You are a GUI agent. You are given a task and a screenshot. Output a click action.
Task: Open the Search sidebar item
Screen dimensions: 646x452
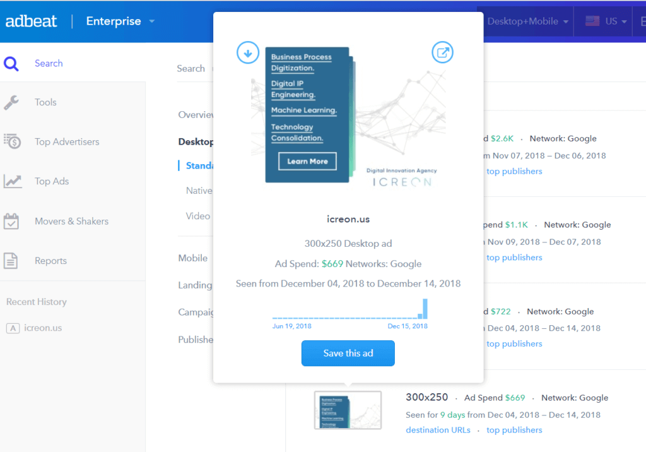(x=49, y=64)
